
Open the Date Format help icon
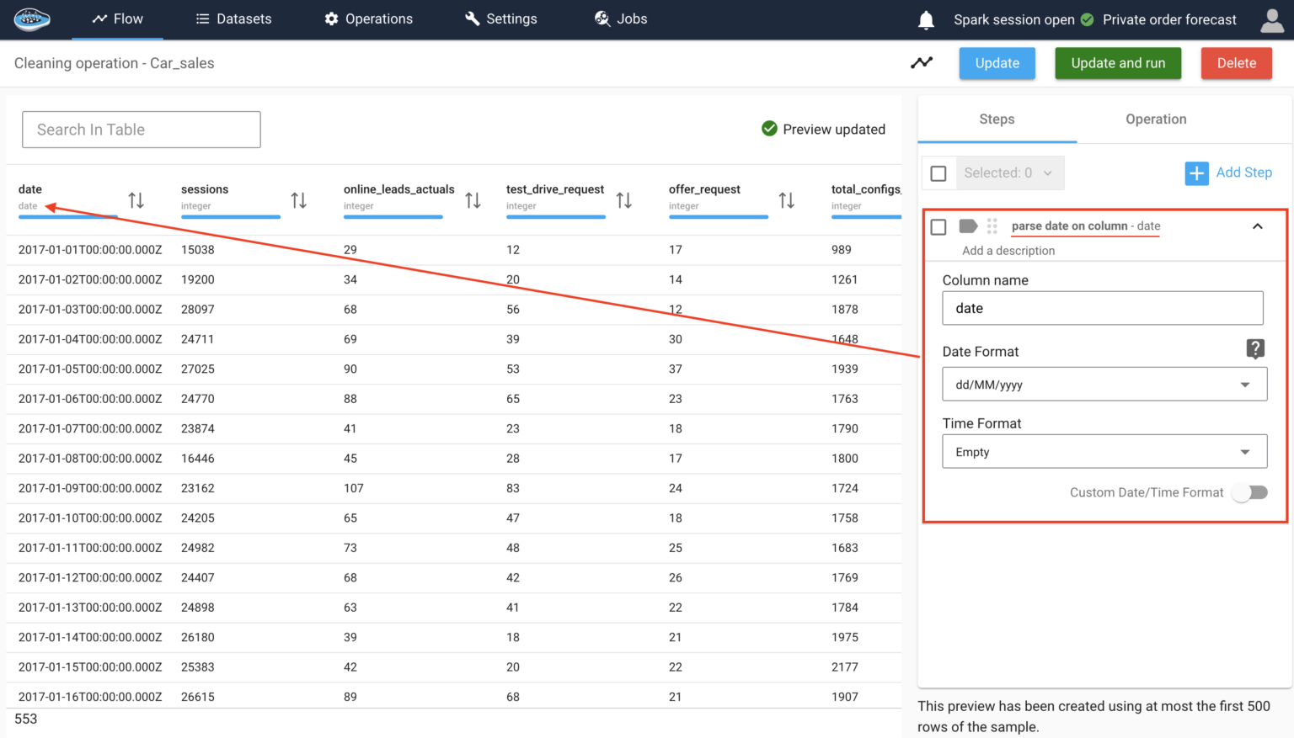1255,348
